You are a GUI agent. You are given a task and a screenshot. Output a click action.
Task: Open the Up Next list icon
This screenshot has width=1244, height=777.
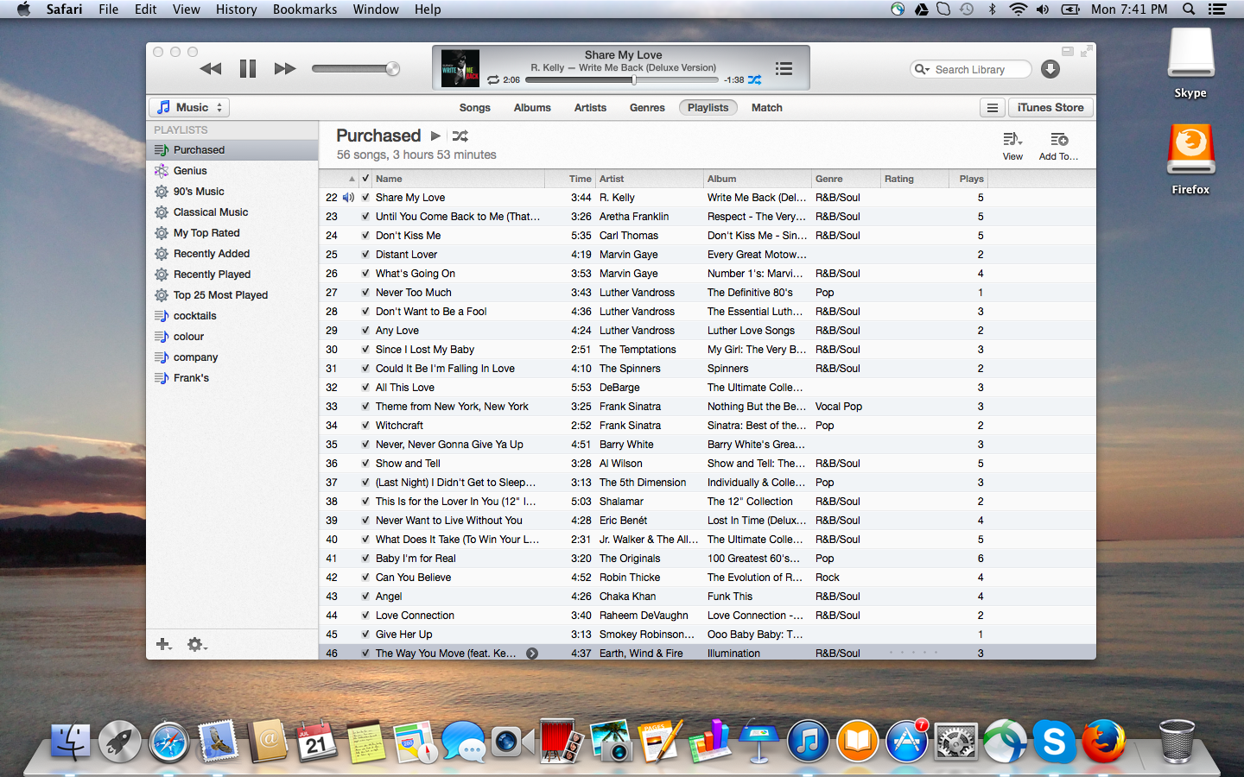coord(784,69)
